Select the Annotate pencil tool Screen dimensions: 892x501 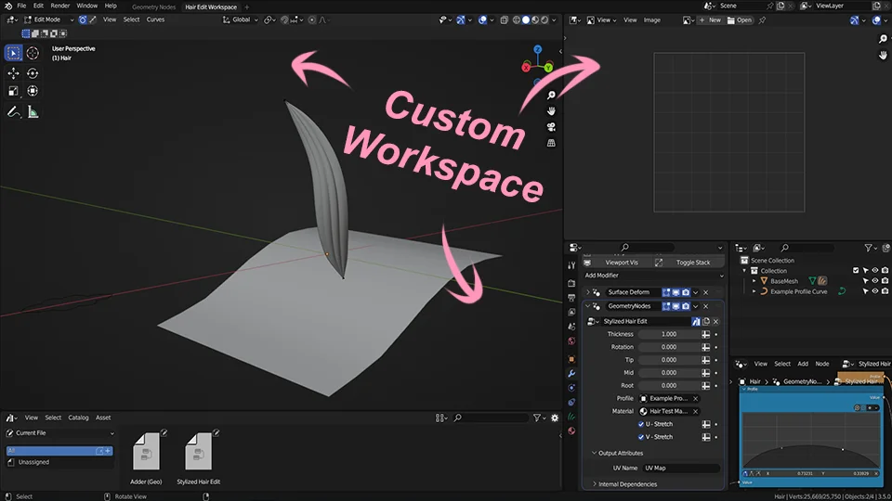[x=14, y=111]
